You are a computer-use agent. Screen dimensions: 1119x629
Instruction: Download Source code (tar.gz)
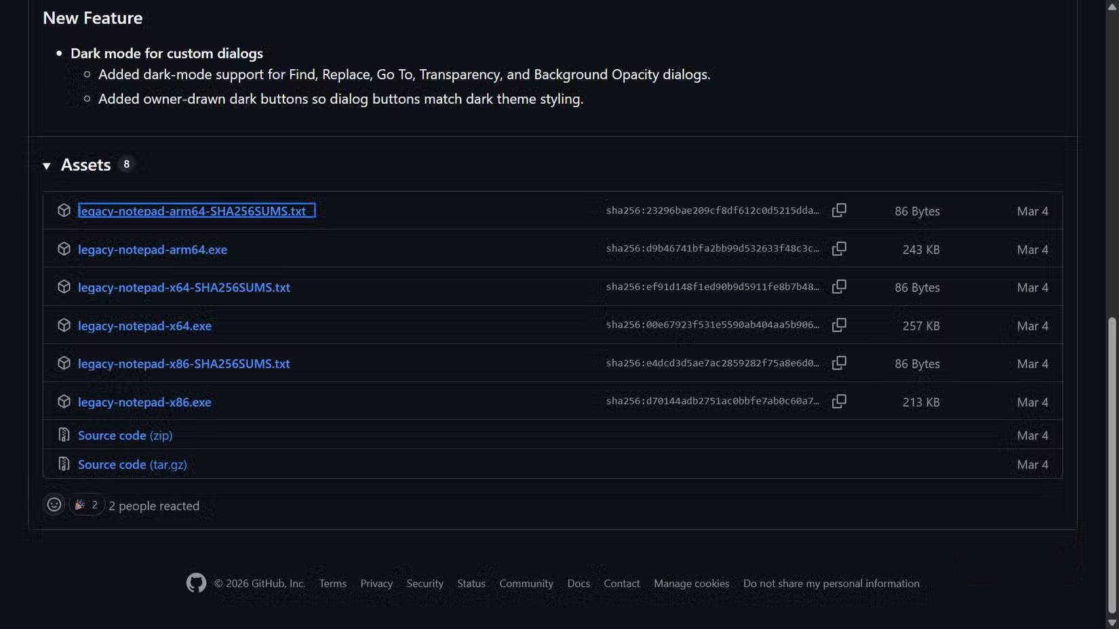(132, 464)
